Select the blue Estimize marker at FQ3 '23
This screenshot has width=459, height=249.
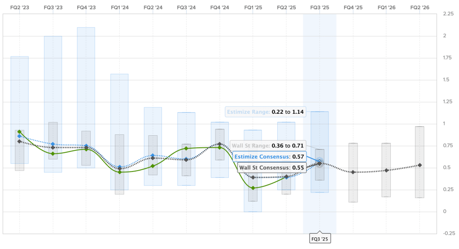53,144
